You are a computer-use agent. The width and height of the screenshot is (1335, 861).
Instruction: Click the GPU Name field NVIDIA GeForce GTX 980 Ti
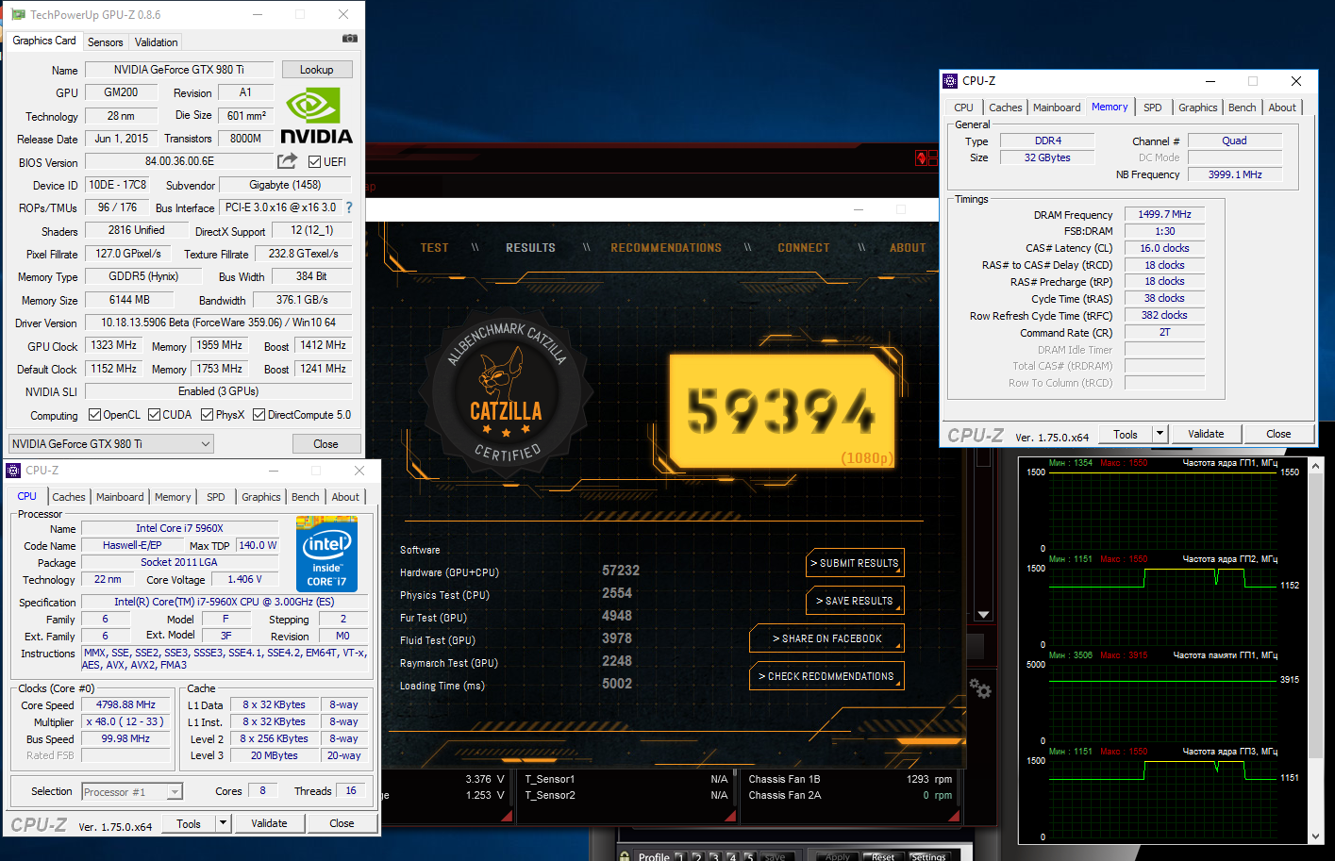179,70
